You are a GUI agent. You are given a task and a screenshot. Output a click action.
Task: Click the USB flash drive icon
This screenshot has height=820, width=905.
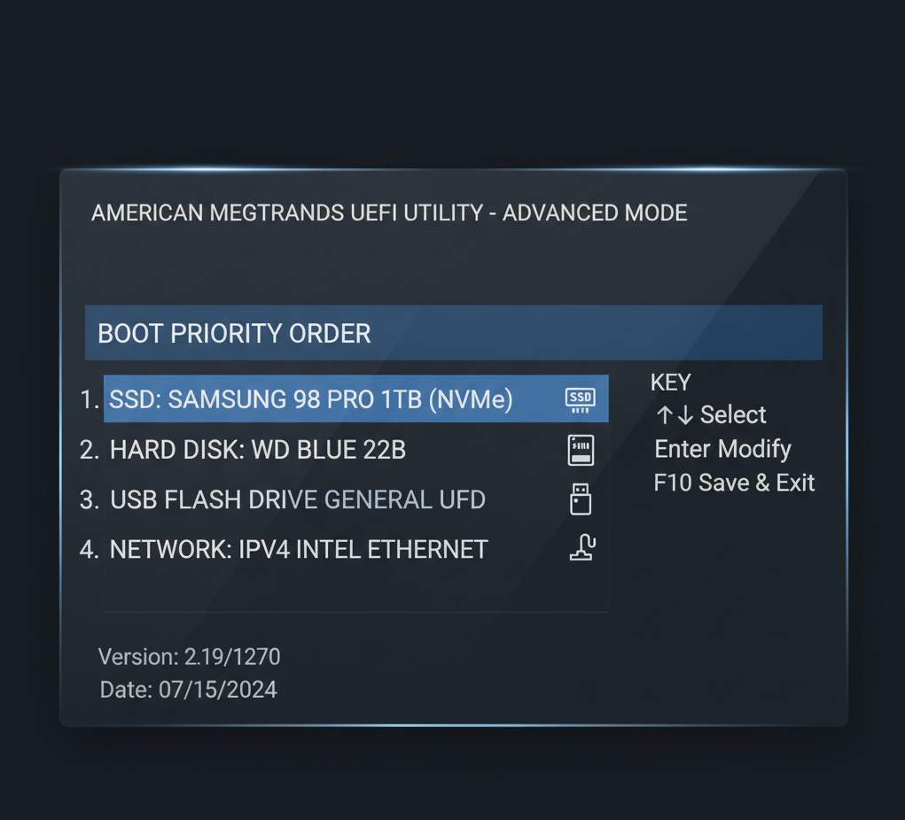click(580, 499)
